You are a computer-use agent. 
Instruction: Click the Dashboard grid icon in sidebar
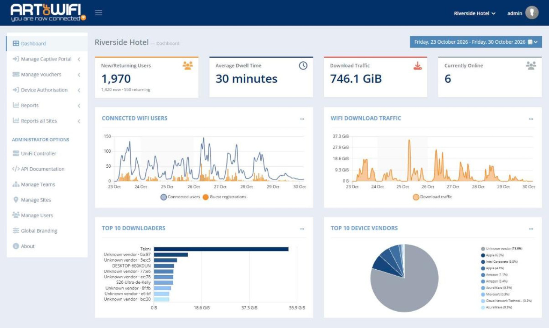point(16,43)
